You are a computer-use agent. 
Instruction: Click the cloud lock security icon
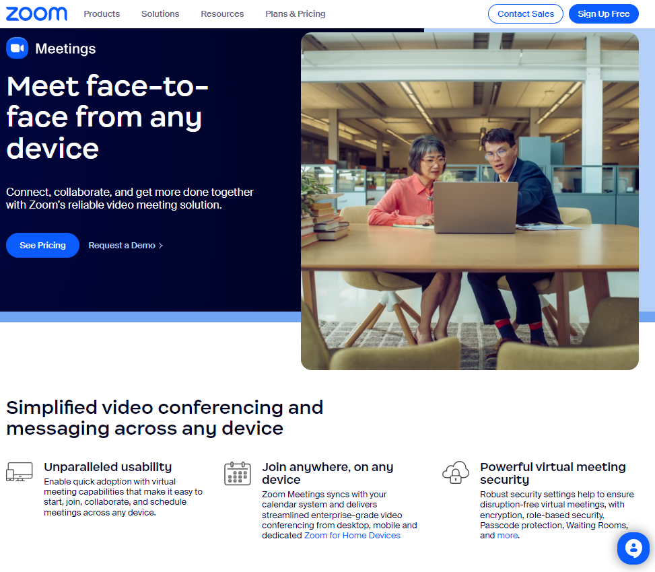point(456,473)
